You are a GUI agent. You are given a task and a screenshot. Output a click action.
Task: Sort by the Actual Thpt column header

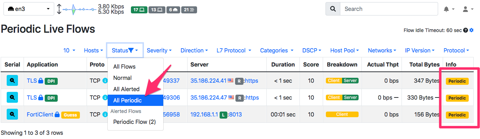(383, 64)
